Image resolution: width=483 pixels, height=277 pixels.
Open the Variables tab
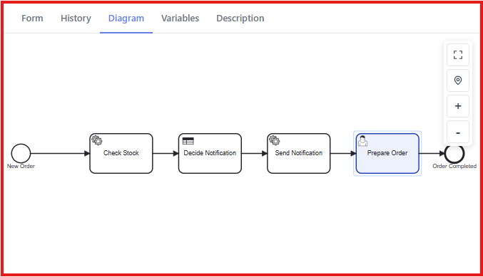click(181, 19)
